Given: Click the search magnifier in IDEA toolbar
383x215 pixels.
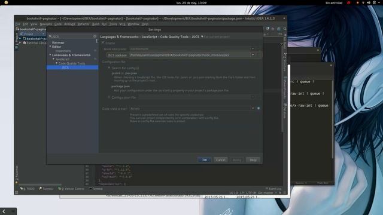Looking at the screenshot, I should tap(285, 29).
